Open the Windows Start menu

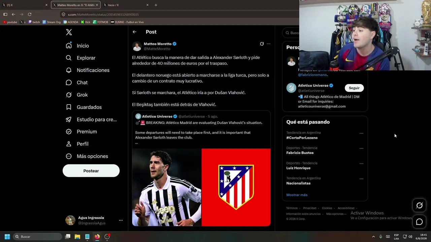7,237
